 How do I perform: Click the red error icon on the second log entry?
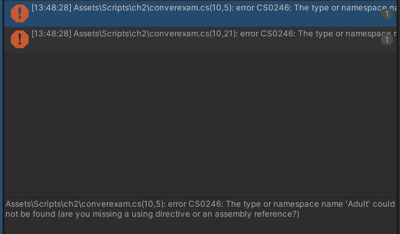point(20,39)
